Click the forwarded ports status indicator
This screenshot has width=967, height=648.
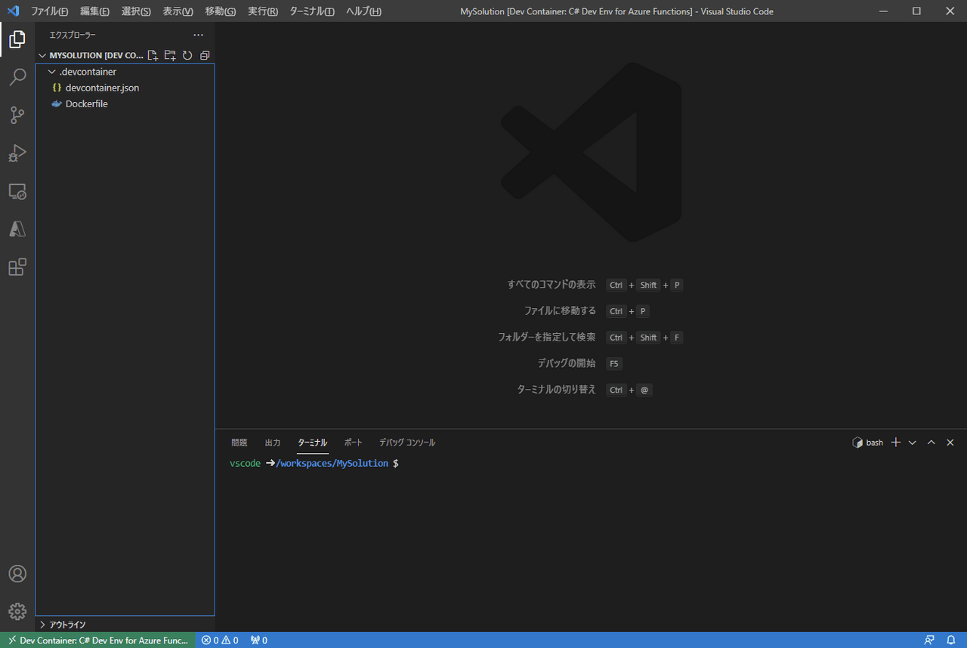point(259,640)
